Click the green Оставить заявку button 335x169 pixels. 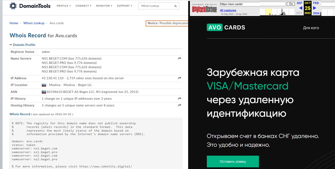[233, 161]
